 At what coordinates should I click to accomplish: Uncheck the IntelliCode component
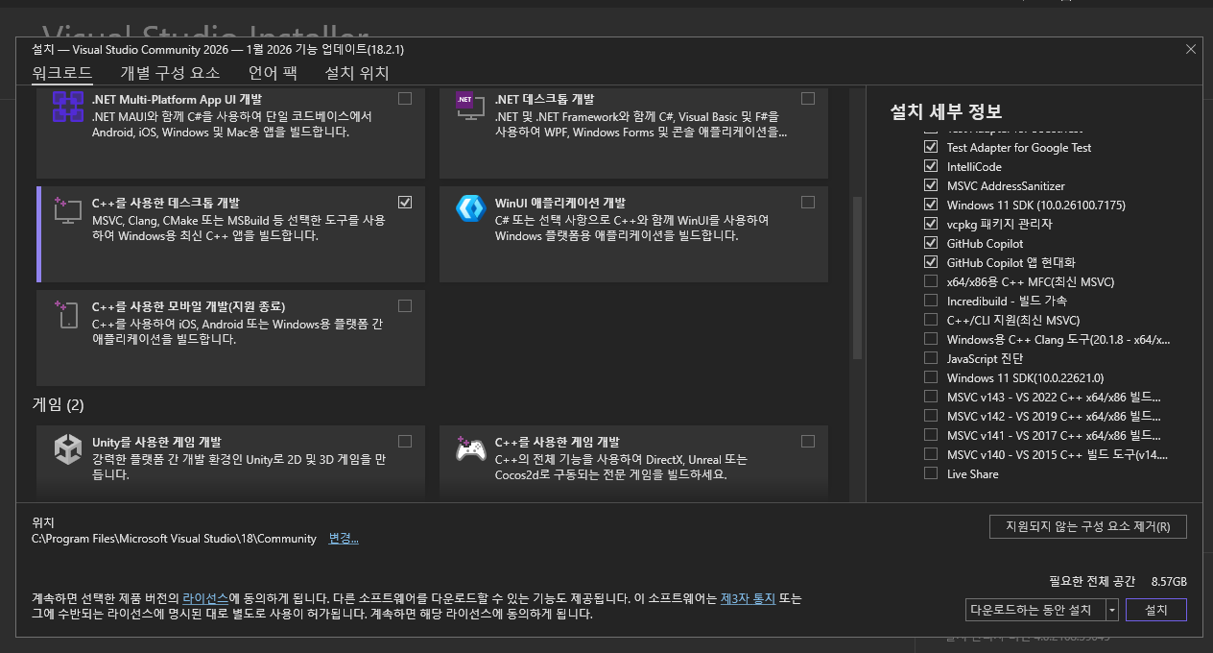tap(931, 166)
